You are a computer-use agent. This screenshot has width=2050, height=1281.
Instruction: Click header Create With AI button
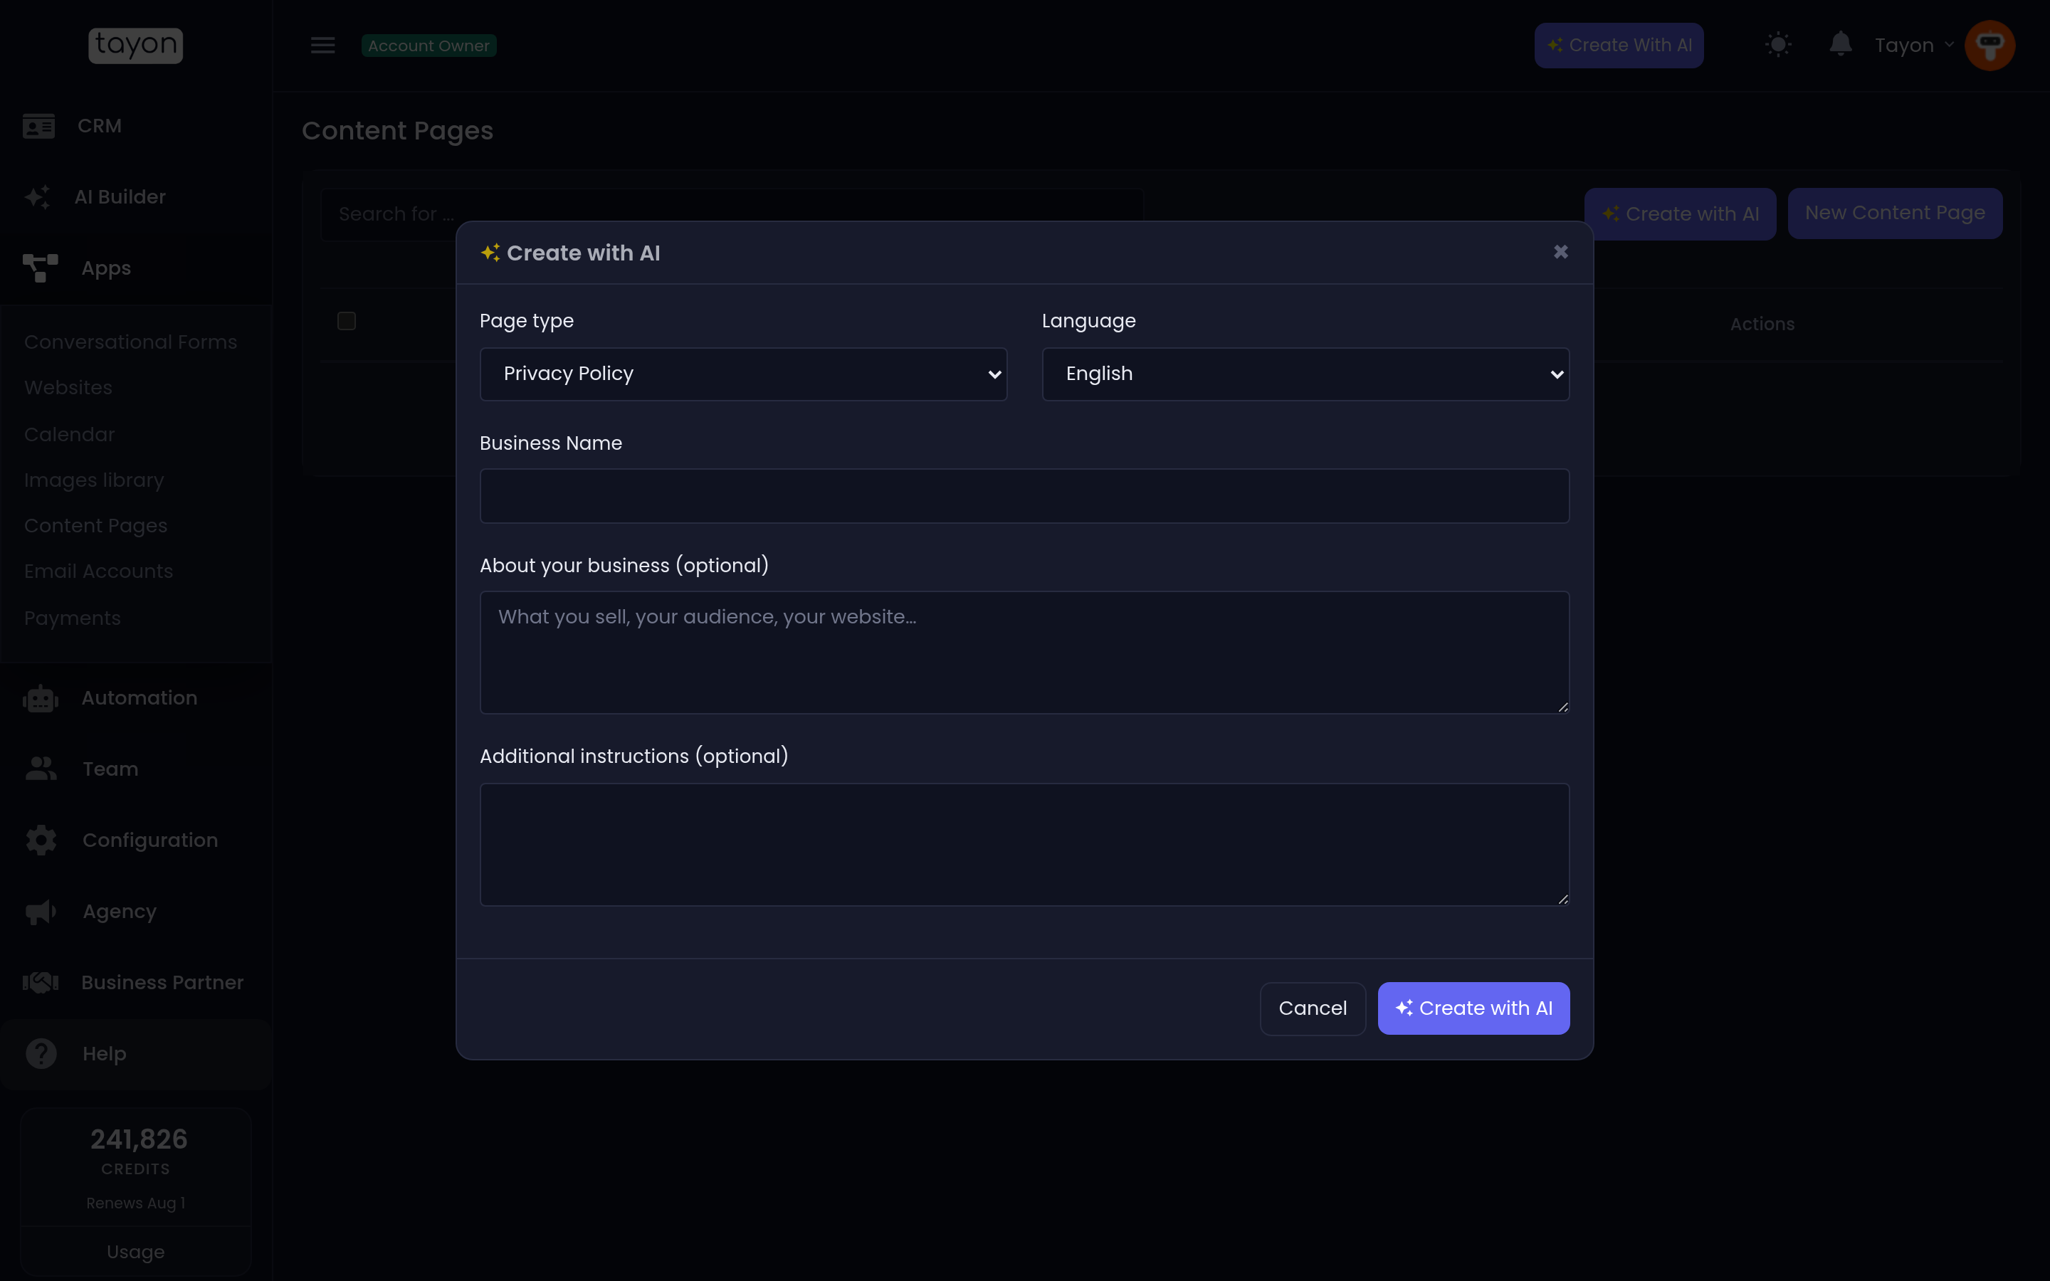point(1618,45)
